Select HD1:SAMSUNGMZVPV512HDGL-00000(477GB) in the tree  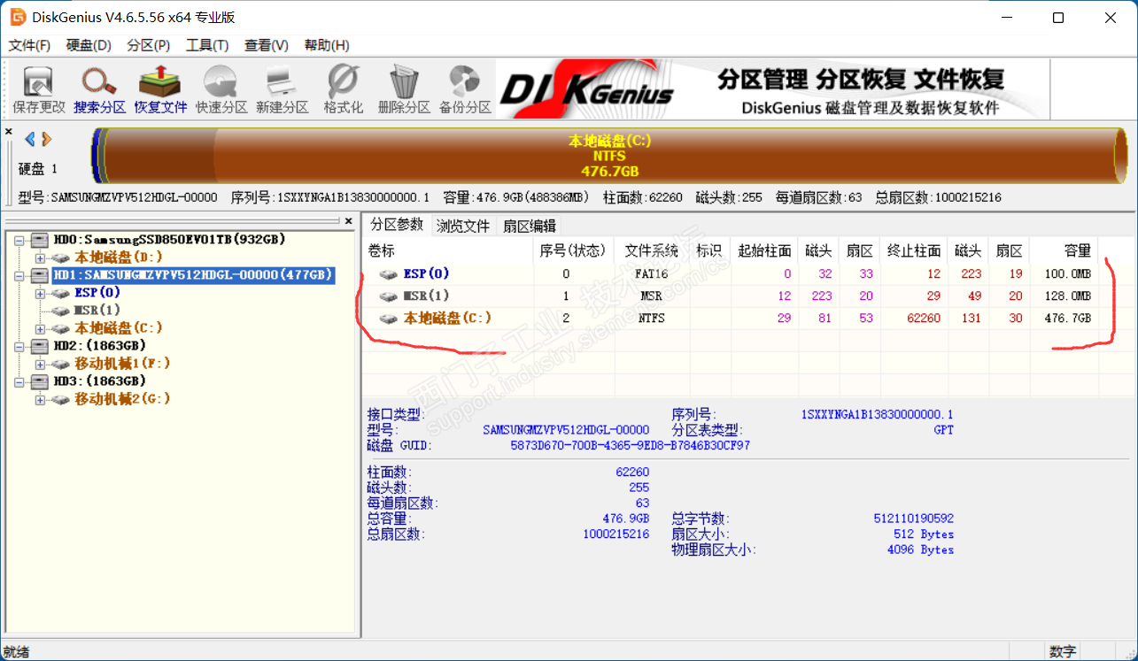point(193,275)
